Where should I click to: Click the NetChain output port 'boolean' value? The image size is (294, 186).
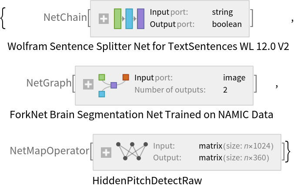pyautogui.click(x=227, y=24)
